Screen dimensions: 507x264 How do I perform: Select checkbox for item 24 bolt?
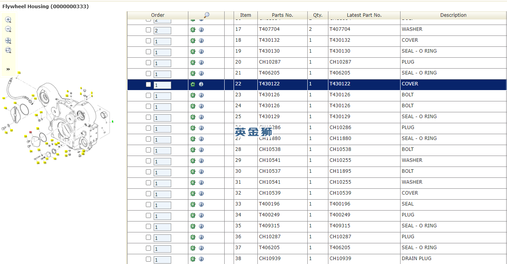(x=148, y=106)
